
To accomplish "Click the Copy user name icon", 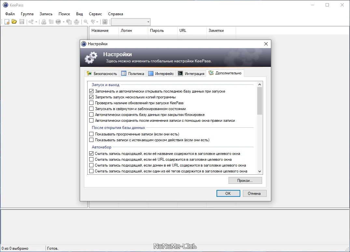I will [x=44, y=21].
